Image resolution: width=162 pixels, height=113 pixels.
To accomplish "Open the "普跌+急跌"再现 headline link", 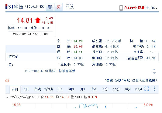I will pyautogui.click(x=131, y=80).
